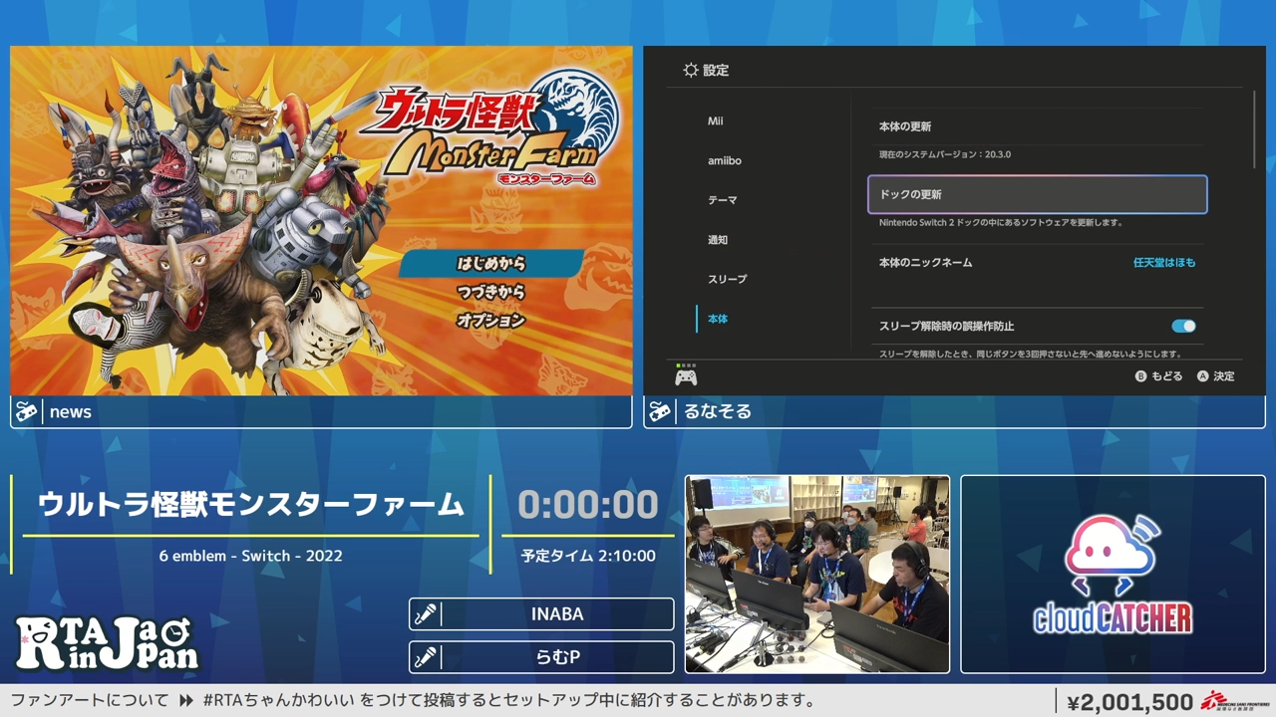Click the controller icon beside るなそる
The height and width of the screenshot is (717, 1276).
pos(659,412)
